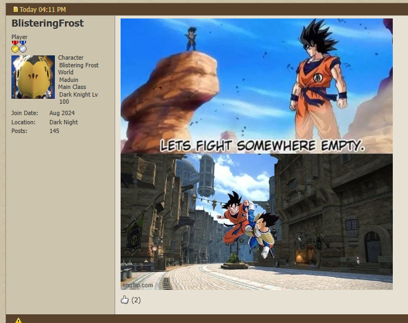
Task: Click the Join Date: label
Action: click(24, 113)
